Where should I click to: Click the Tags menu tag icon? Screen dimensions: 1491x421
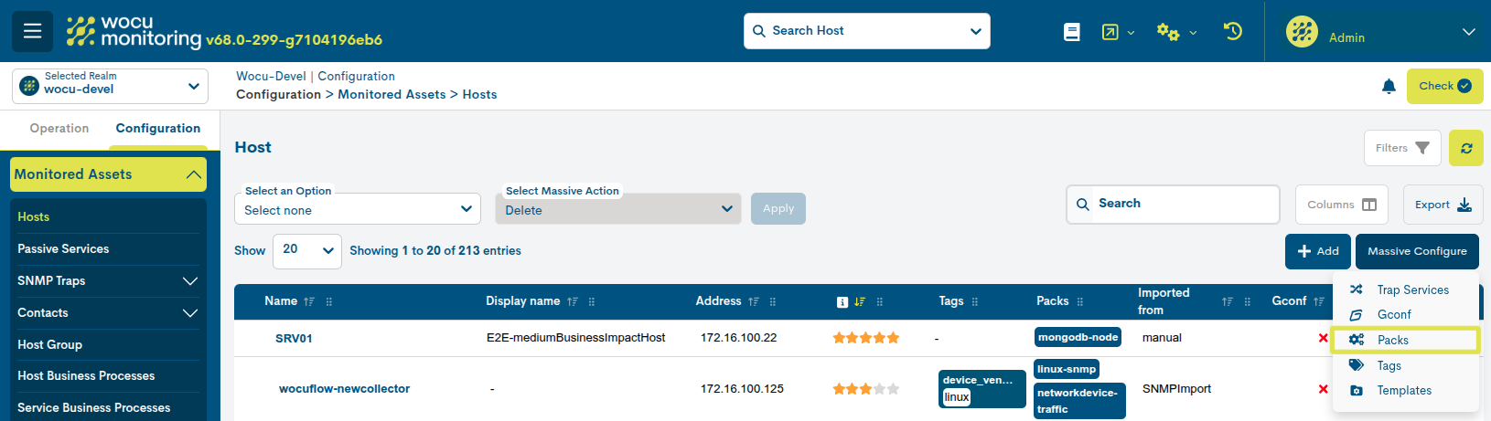(1357, 365)
